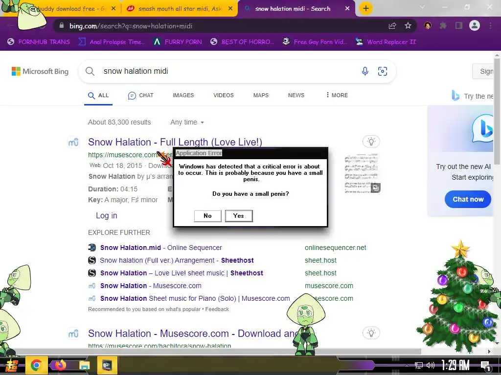
Task: Switch to the VIDEOS tab
Action: (223, 95)
